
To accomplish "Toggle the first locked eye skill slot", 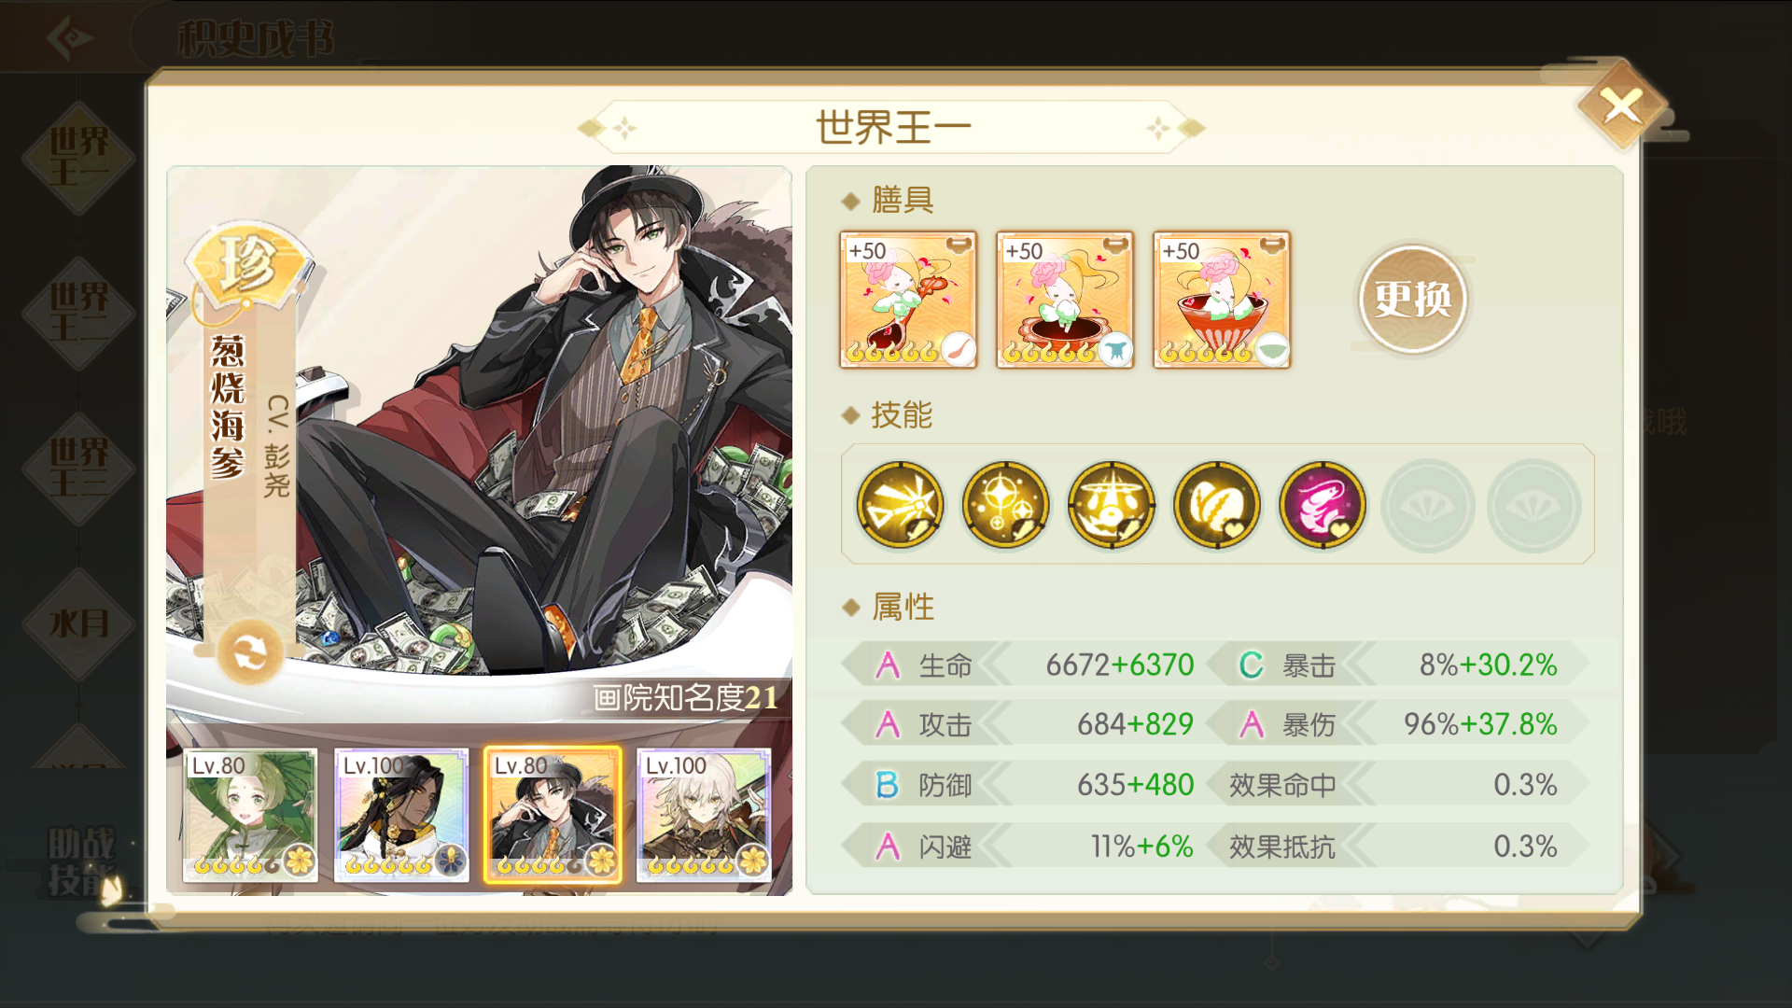I will tap(1428, 505).
